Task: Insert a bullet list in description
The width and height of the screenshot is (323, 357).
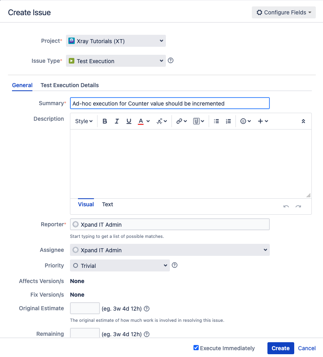Action: click(216, 121)
